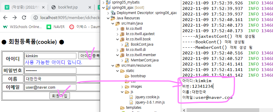273x112 pixels.
Task: Click console line -----BookCont() 객체 생성됨
Action: pyautogui.click(x=213, y=42)
